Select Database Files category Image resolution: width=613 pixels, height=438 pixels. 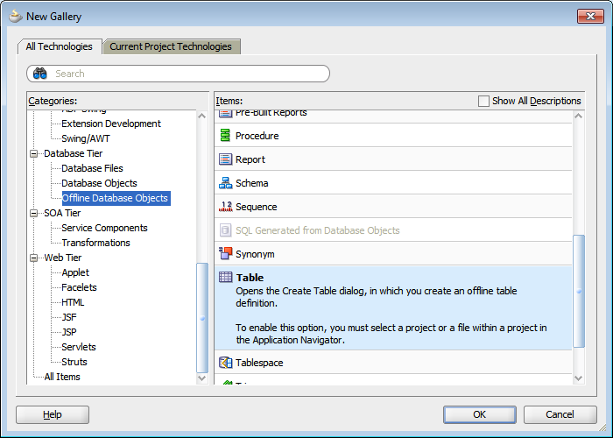point(92,168)
